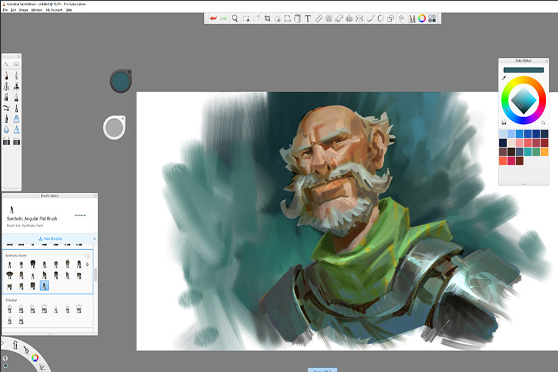Click the hue ring handle
Screen dimensions: 558x372
click(507, 110)
